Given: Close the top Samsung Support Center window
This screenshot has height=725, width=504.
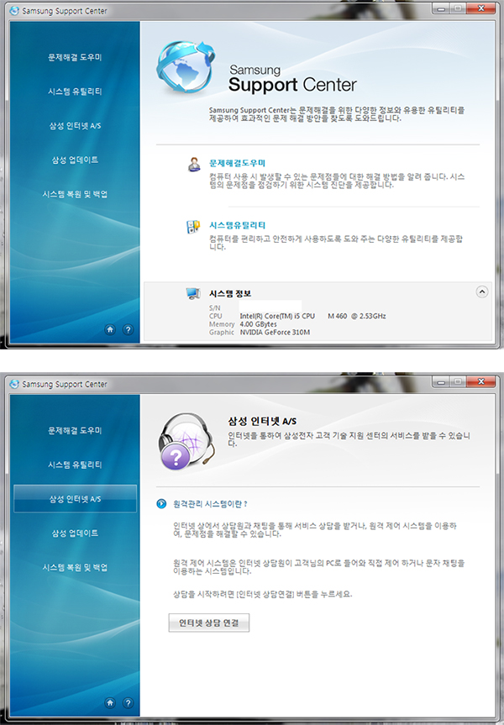Looking at the screenshot, I should 480,8.
